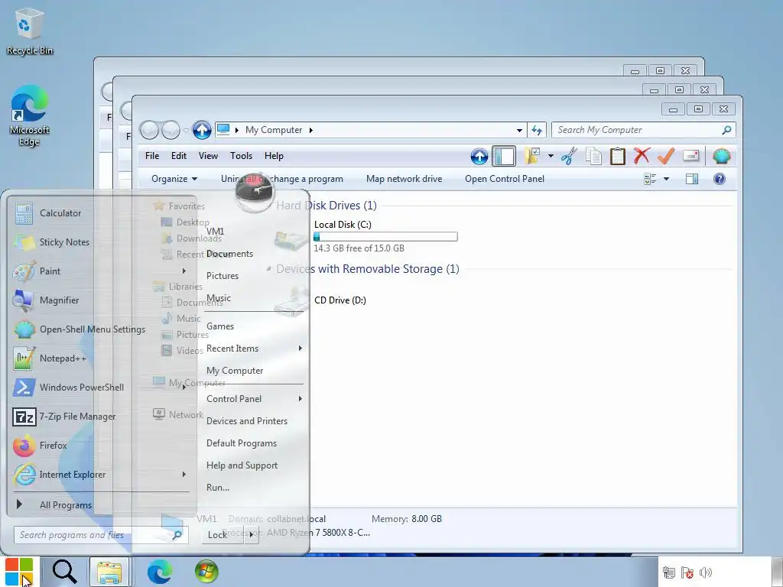Open Classic Explorer settings via the shell icon

[722, 156]
